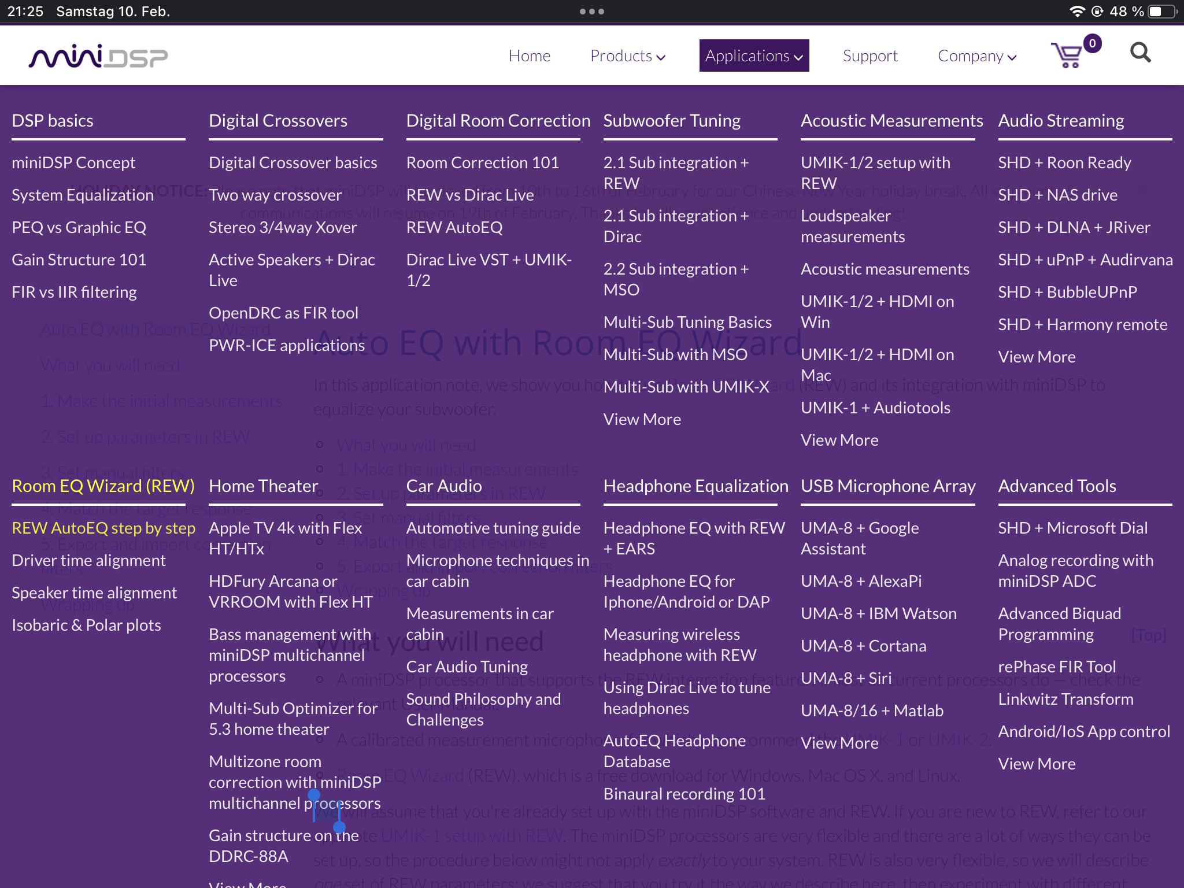Click View More under Audio Streaming
The height and width of the screenshot is (888, 1184).
(1037, 357)
